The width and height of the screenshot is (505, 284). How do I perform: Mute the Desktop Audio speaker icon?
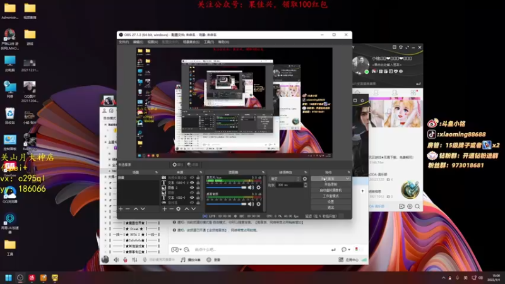coord(251,204)
